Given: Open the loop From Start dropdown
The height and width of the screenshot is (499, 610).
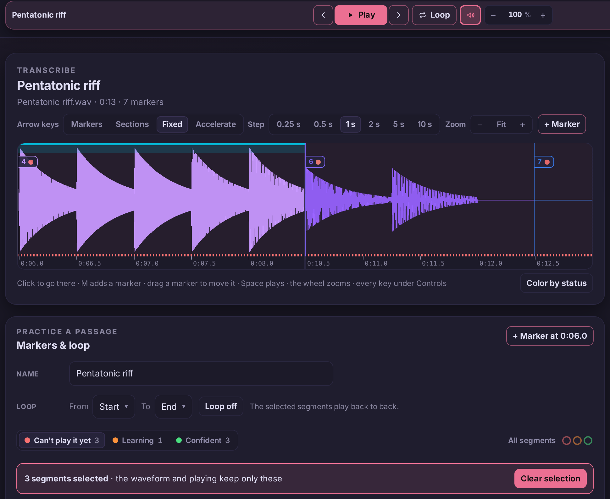Looking at the screenshot, I should [x=114, y=407].
